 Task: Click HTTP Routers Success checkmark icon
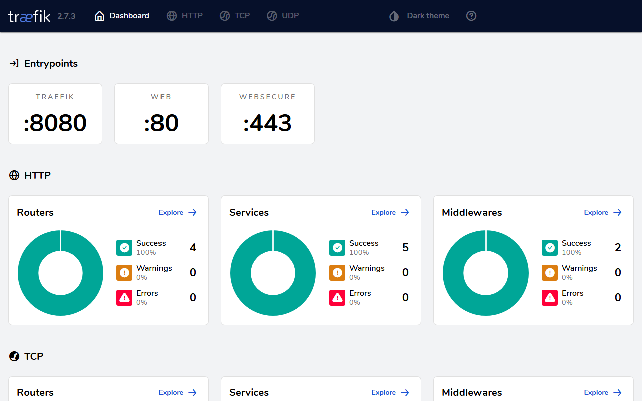124,248
